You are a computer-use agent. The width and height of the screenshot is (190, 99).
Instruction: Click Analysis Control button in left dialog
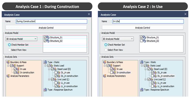click(x=46, y=28)
